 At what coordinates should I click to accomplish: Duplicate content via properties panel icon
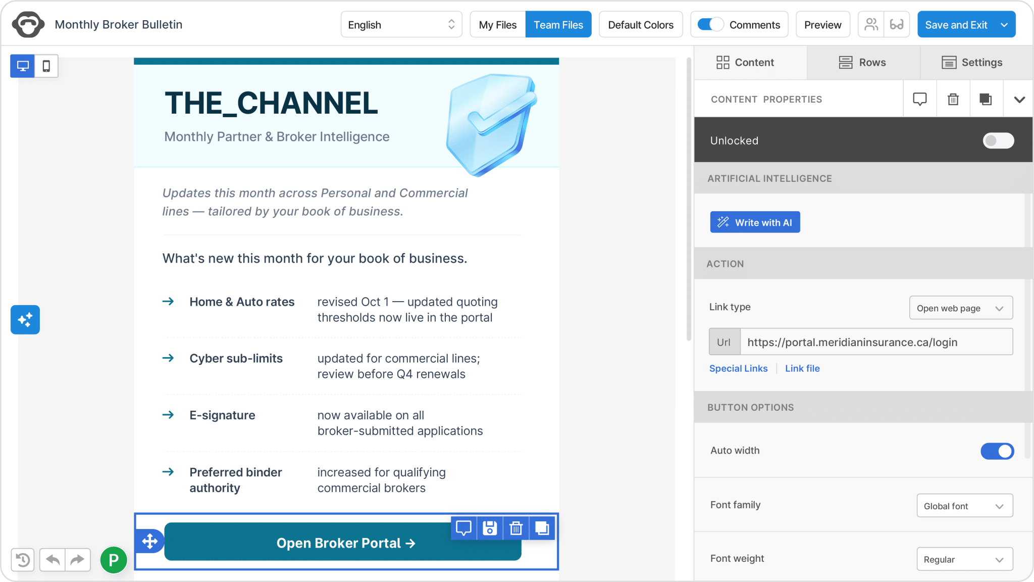click(x=986, y=100)
